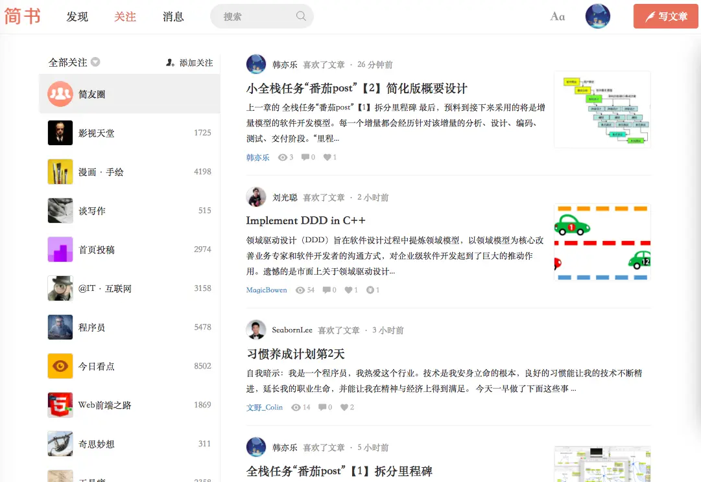701x482 pixels.
Task: Open the 影视天堂 collection
Action: point(130,133)
